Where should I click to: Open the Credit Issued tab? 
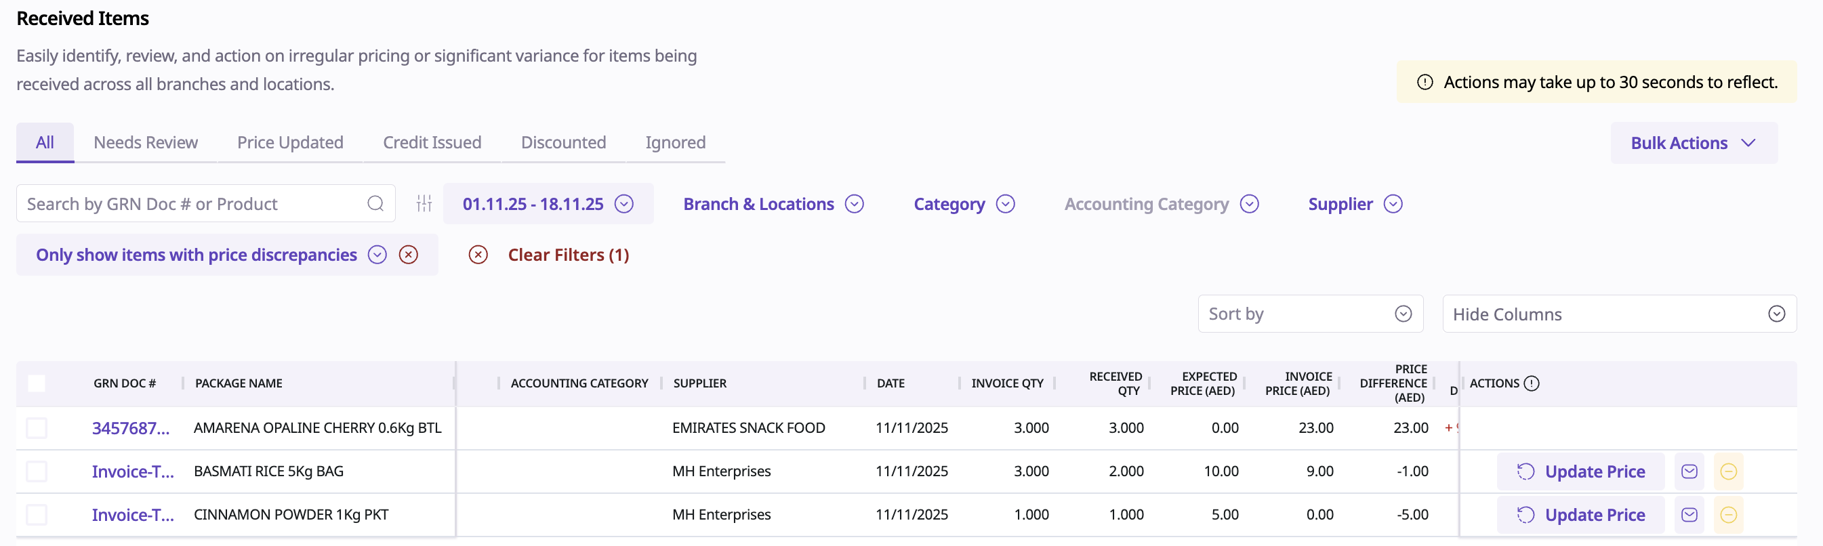[x=432, y=143]
